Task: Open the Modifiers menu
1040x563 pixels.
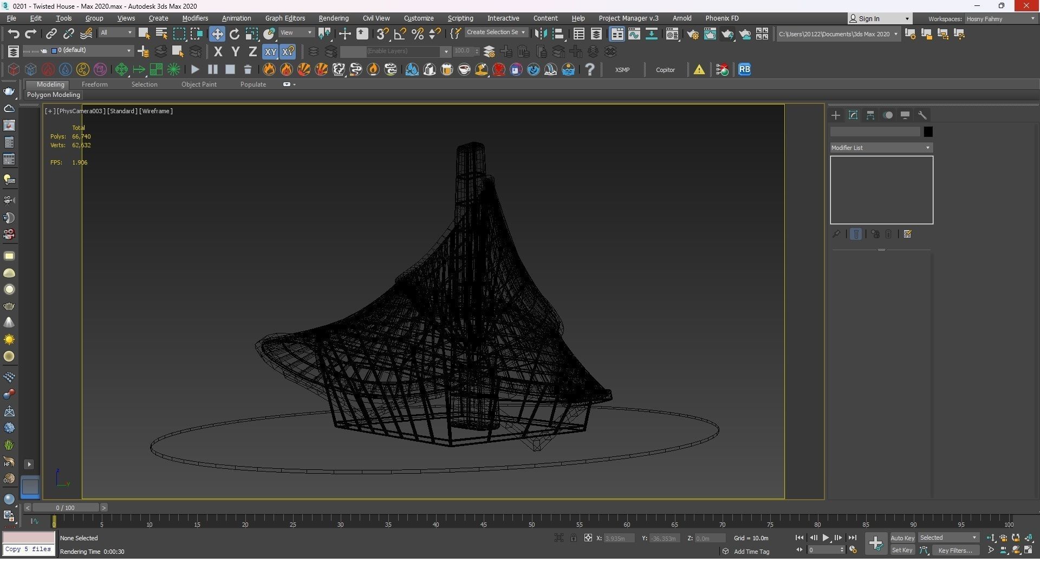Action: pyautogui.click(x=195, y=18)
